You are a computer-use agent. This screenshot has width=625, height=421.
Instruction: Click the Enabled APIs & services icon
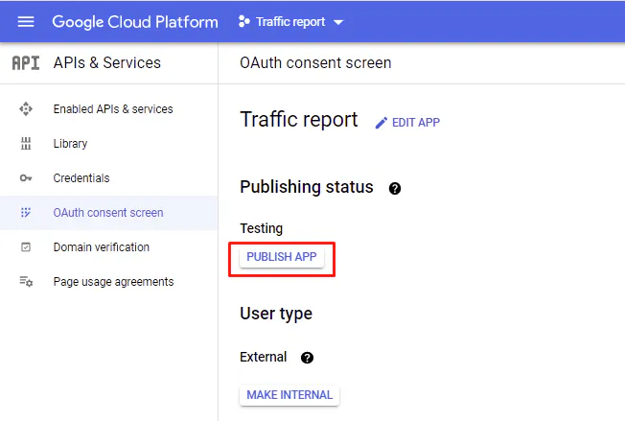pos(26,109)
